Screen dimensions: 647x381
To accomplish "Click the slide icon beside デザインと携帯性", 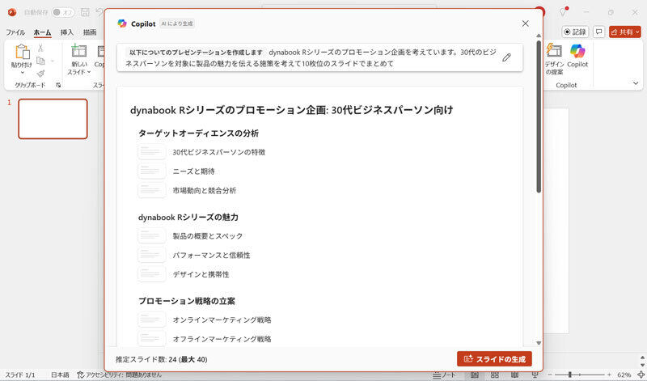I will pyautogui.click(x=151, y=274).
